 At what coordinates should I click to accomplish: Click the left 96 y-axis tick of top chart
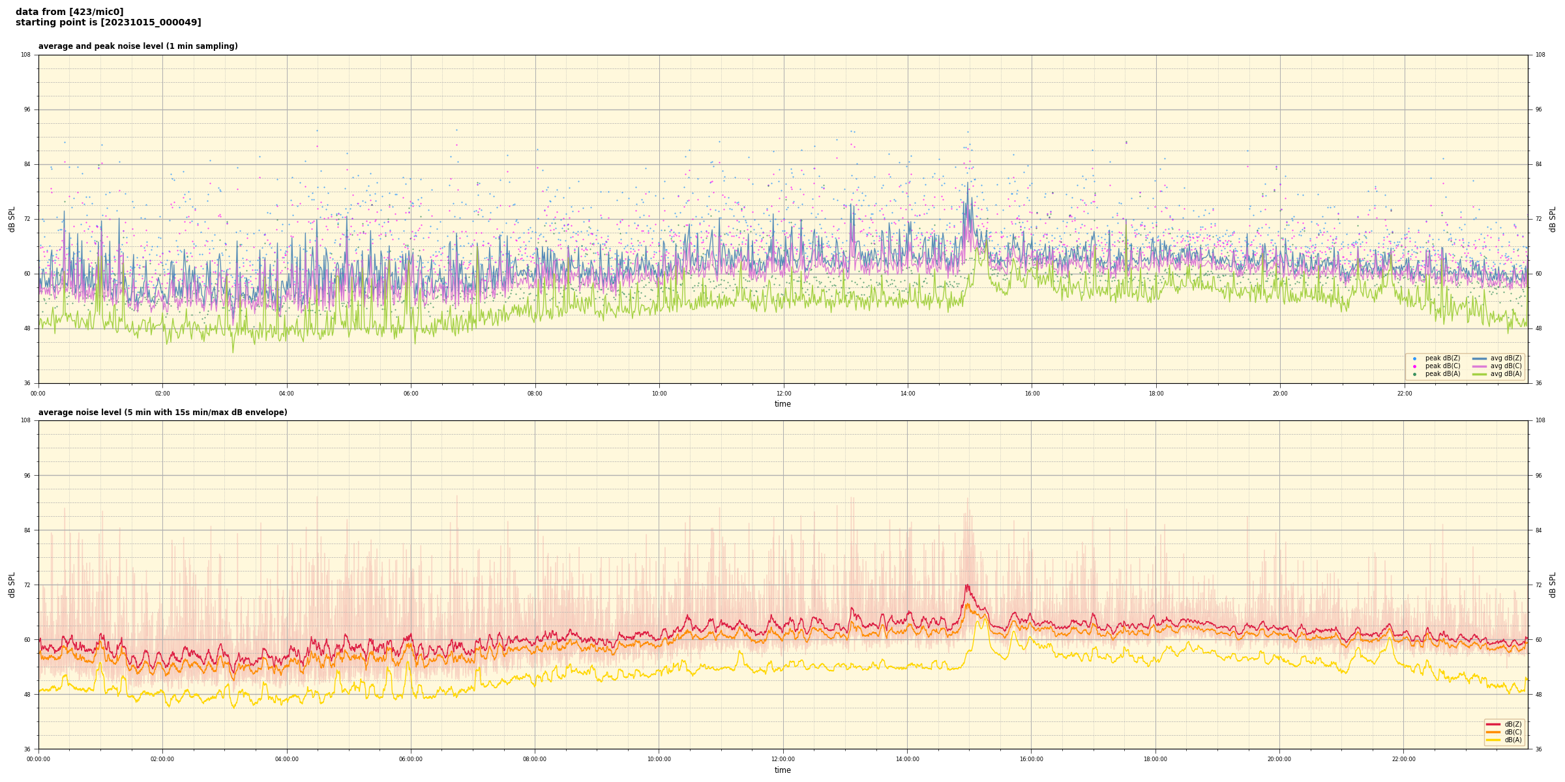pyautogui.click(x=27, y=109)
